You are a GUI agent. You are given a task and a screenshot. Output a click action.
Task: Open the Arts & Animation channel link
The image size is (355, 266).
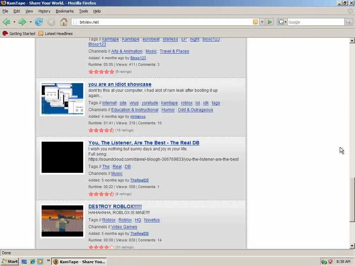pyautogui.click(x=127, y=51)
